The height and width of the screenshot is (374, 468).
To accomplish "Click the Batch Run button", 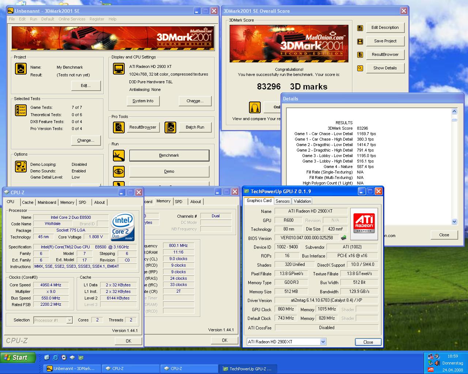I will (195, 127).
